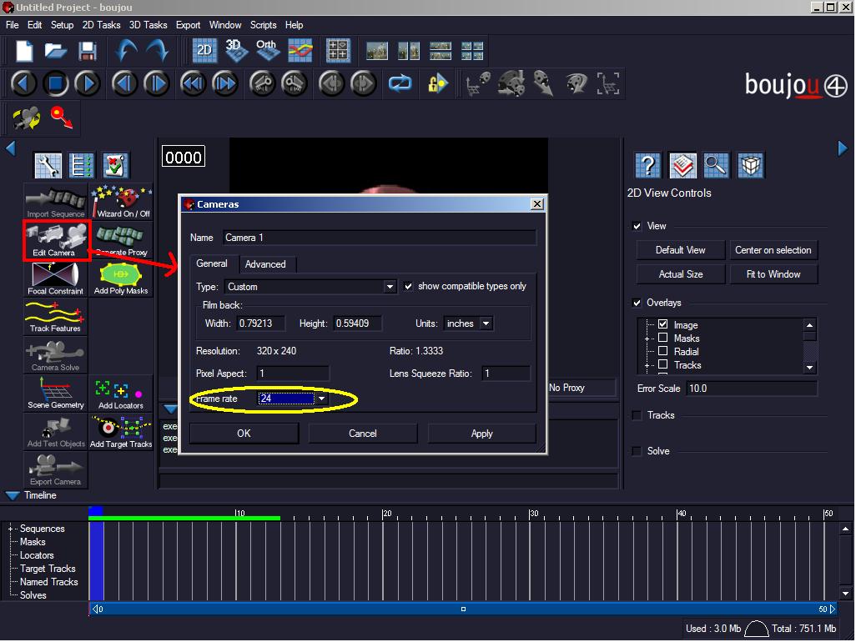Apply the camera settings
Image resolution: width=856 pixels, height=642 pixels.
(x=481, y=433)
